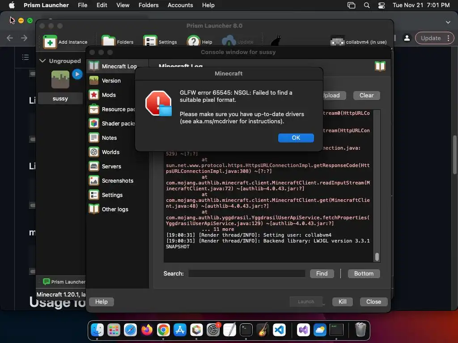Screen dimensions: 458x343
Task: Open Launchpad from the Dock
Action: pyautogui.click(x=114, y=330)
